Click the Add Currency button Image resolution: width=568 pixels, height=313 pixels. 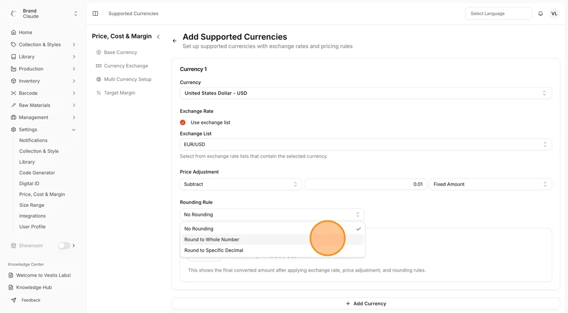coord(366,303)
